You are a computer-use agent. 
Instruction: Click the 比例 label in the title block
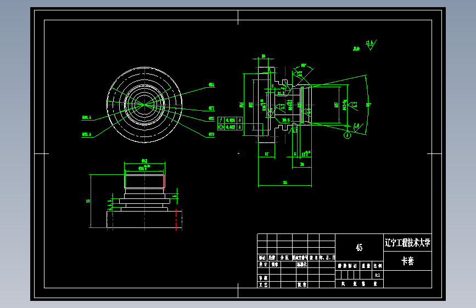click(x=378, y=266)
